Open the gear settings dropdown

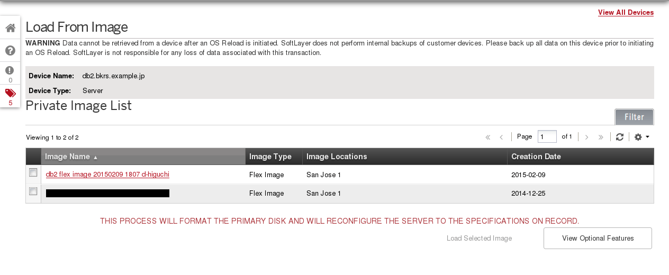coord(641,137)
